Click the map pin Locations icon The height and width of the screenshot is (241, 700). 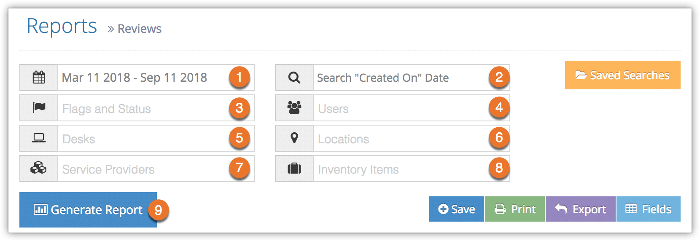coord(294,138)
